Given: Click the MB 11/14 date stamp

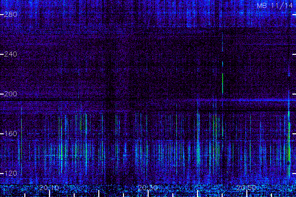Looking at the screenshot, I should (x=275, y=6).
